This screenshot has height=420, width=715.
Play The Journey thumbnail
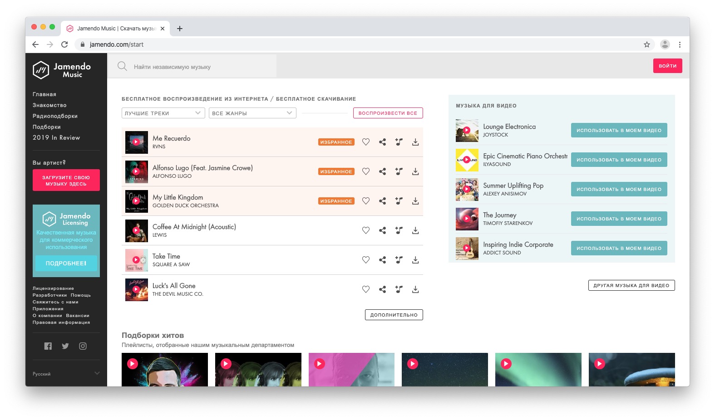[x=467, y=219]
